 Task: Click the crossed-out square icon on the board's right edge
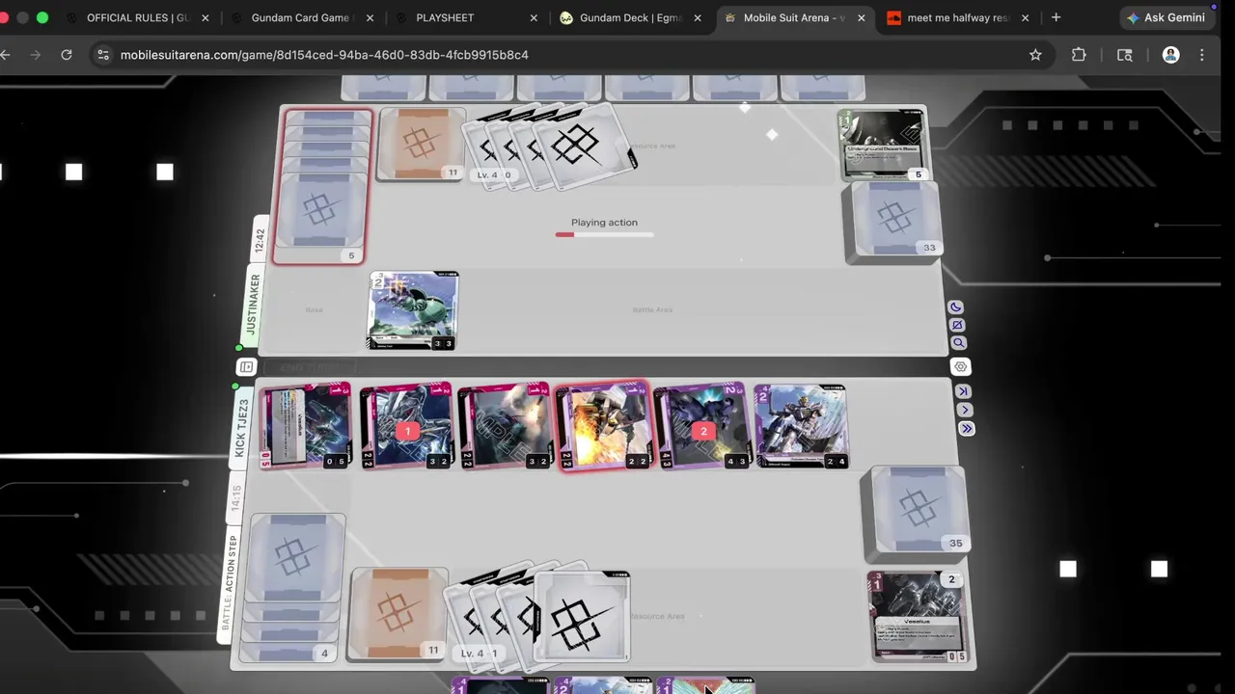click(956, 325)
